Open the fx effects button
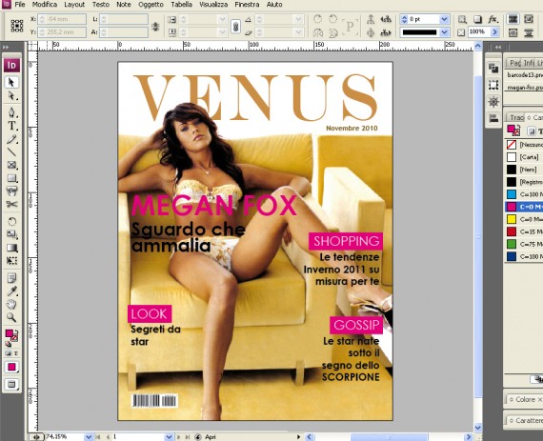The width and height of the screenshot is (543, 441). tap(493, 19)
